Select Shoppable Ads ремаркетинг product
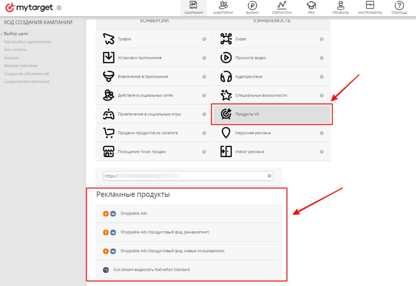 (x=188, y=232)
